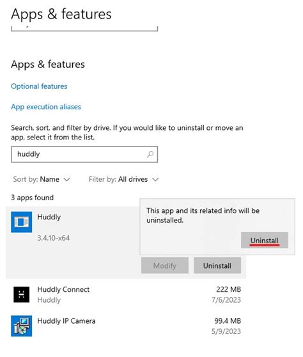
Task: Select the Huddly IP Camera icon
Action: (21, 326)
